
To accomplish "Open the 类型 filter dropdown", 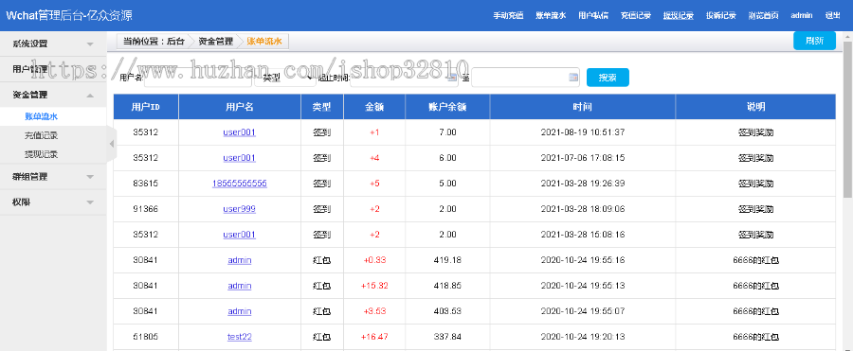I will [285, 78].
